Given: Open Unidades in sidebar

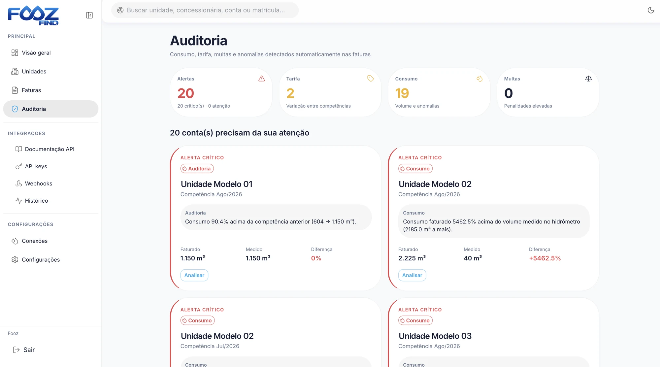Looking at the screenshot, I should pyautogui.click(x=51, y=72).
